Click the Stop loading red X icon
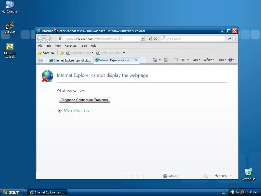The image size is (261, 196). 155,39
